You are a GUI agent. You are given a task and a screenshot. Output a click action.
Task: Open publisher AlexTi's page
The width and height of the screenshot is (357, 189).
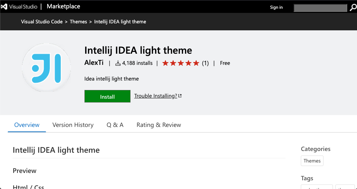click(94, 62)
